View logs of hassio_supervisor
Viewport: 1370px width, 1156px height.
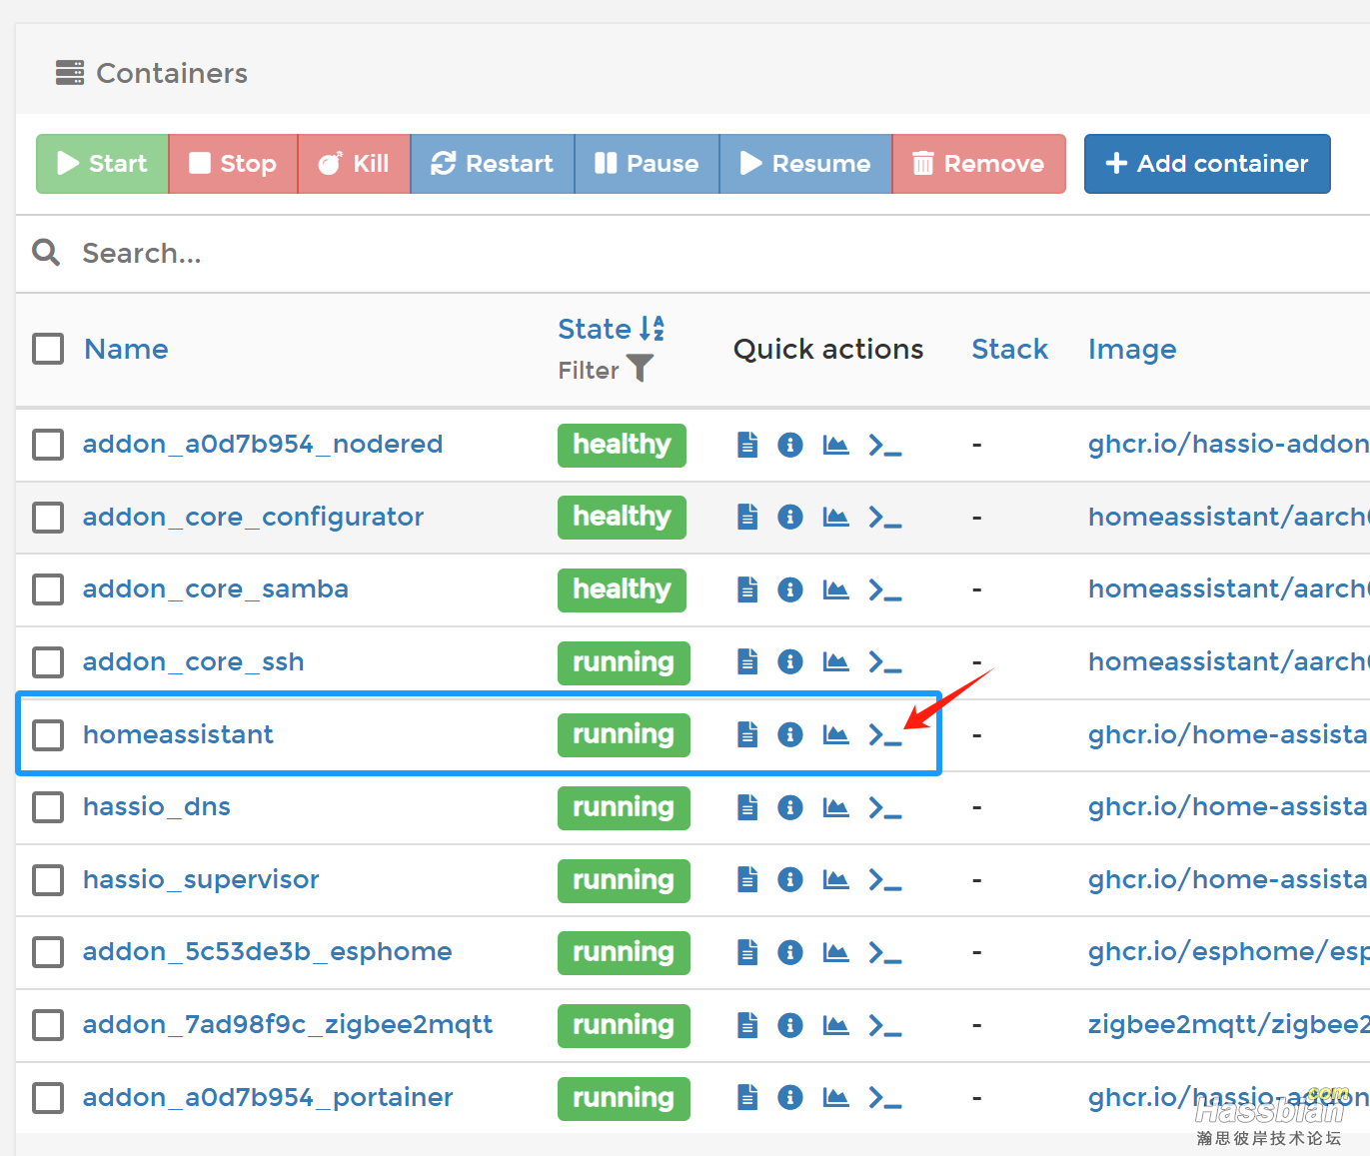point(747,879)
